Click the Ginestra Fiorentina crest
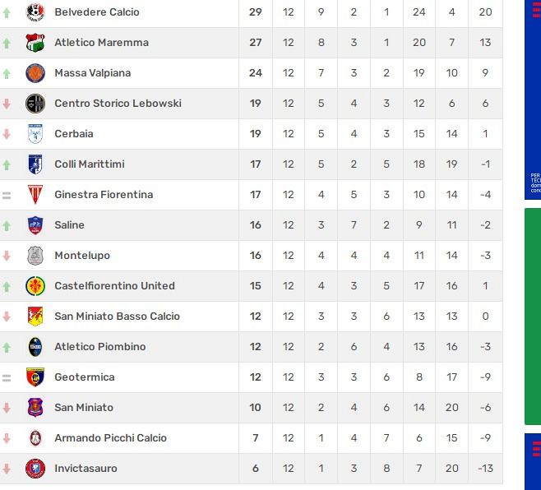 pos(35,195)
